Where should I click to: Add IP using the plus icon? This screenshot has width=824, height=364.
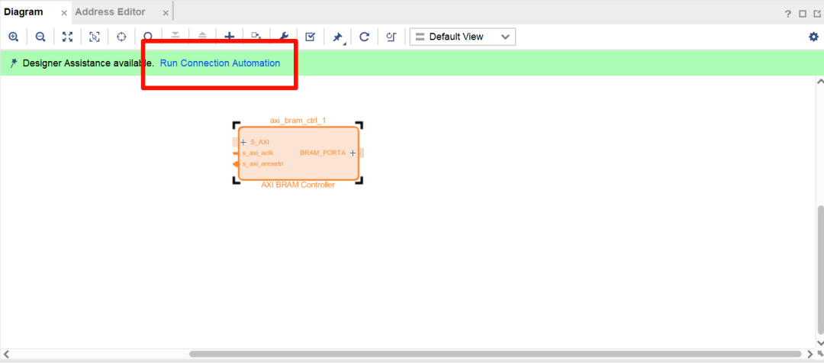click(x=229, y=36)
